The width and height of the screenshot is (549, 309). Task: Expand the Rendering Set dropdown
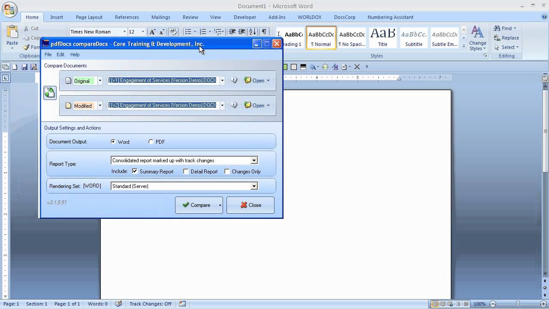coord(254,186)
